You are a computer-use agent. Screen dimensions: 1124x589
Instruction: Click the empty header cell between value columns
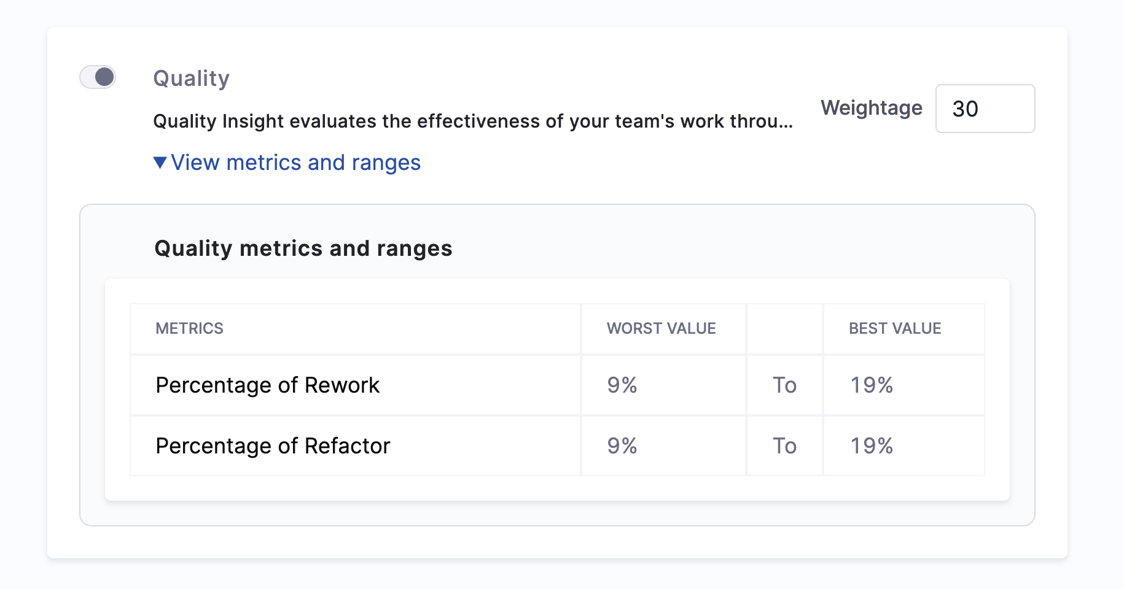click(x=784, y=328)
